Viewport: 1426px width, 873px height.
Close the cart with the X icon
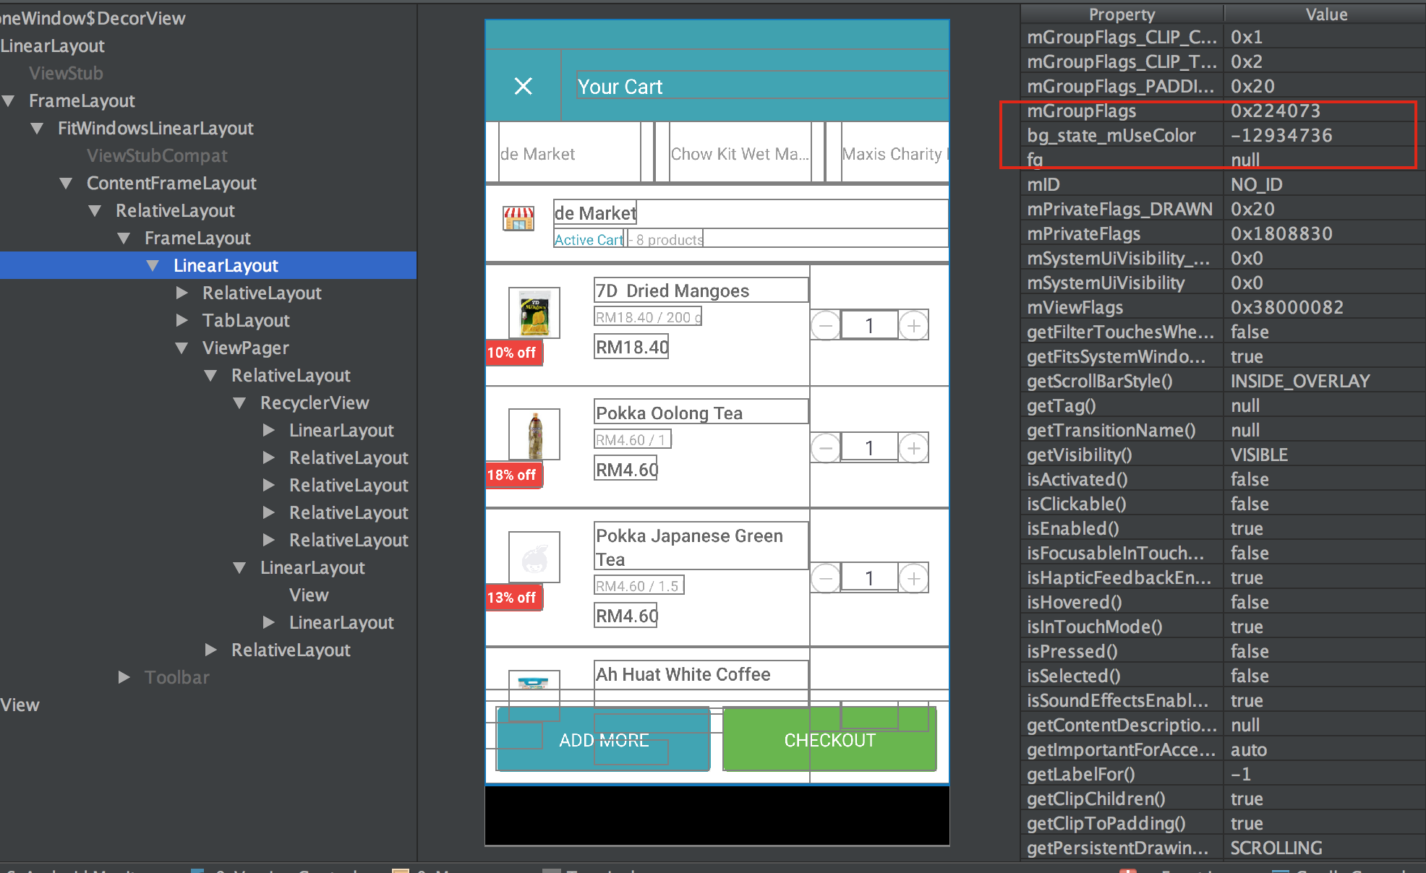pyautogui.click(x=523, y=86)
